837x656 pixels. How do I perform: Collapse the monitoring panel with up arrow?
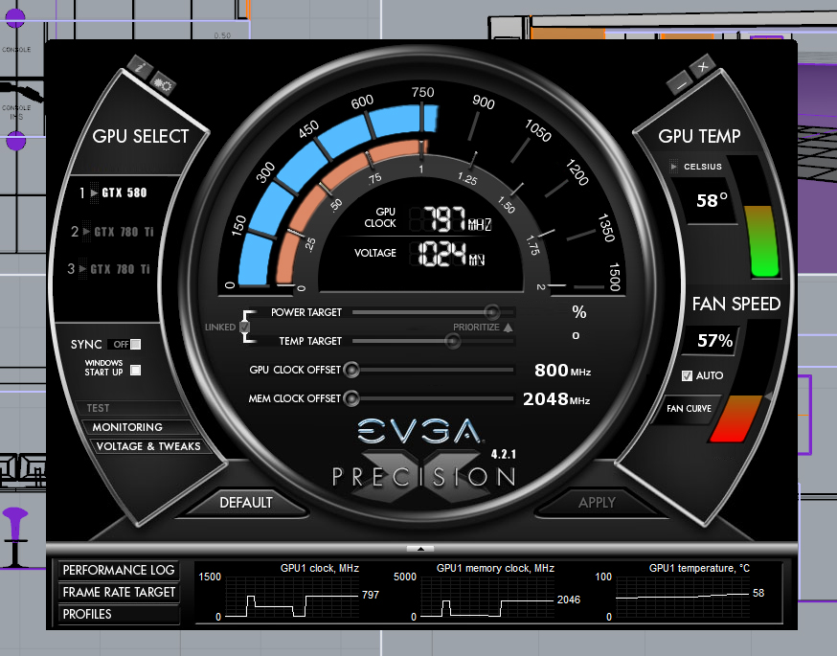pyautogui.click(x=420, y=548)
